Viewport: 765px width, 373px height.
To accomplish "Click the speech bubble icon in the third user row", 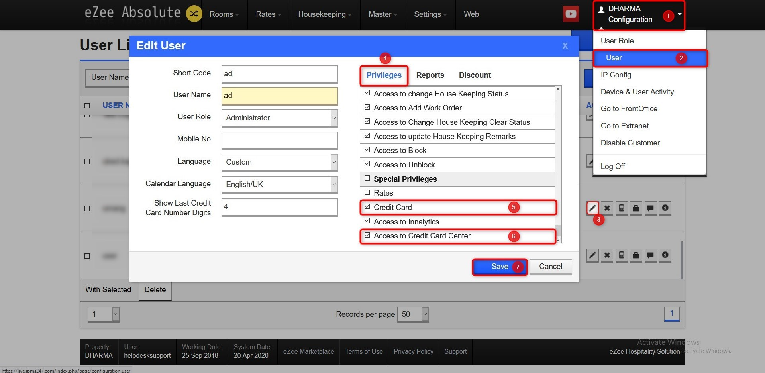I will point(650,208).
